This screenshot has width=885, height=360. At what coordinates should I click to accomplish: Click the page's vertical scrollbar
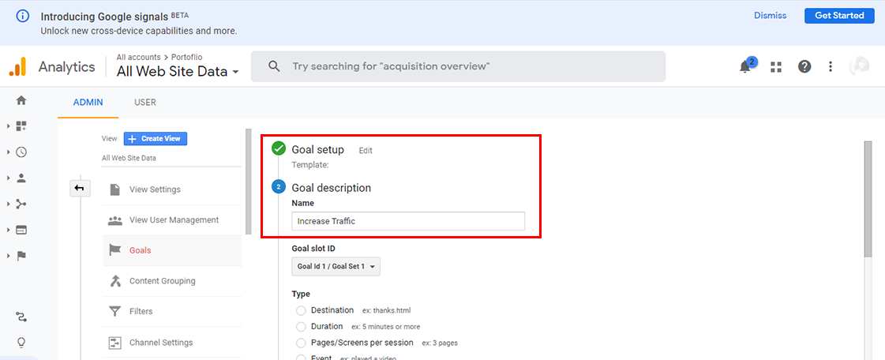[868, 198]
